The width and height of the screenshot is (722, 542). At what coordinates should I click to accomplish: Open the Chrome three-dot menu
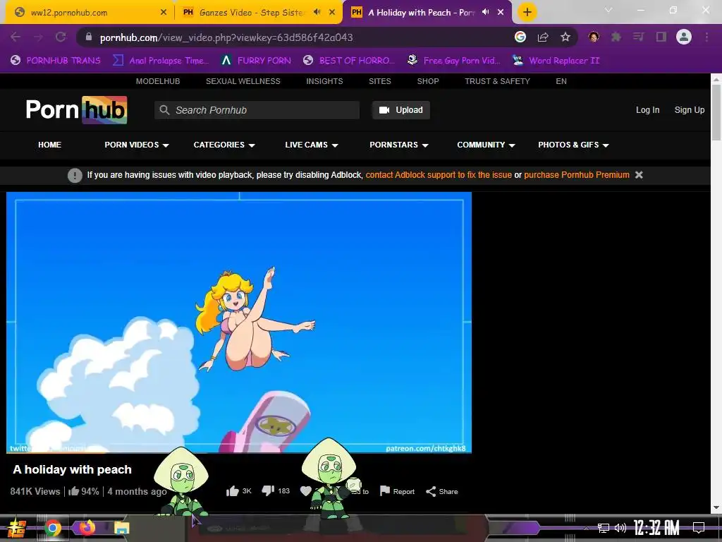[x=706, y=37]
